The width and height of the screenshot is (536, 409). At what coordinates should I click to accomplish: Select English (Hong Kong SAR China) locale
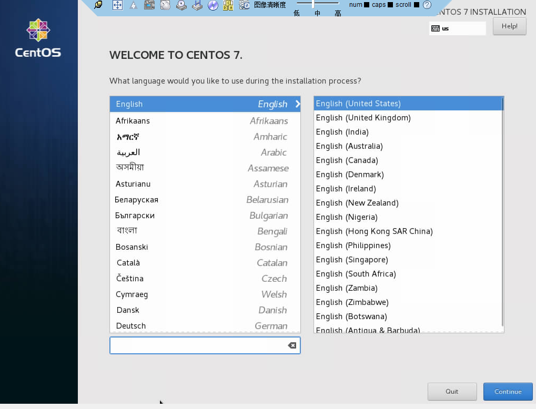[x=408, y=231]
